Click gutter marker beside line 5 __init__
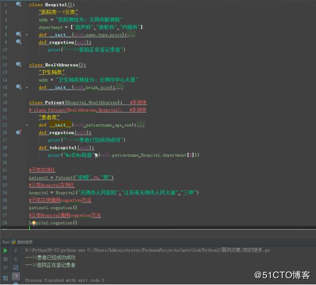This screenshot has width=316, height=285. click(19, 34)
